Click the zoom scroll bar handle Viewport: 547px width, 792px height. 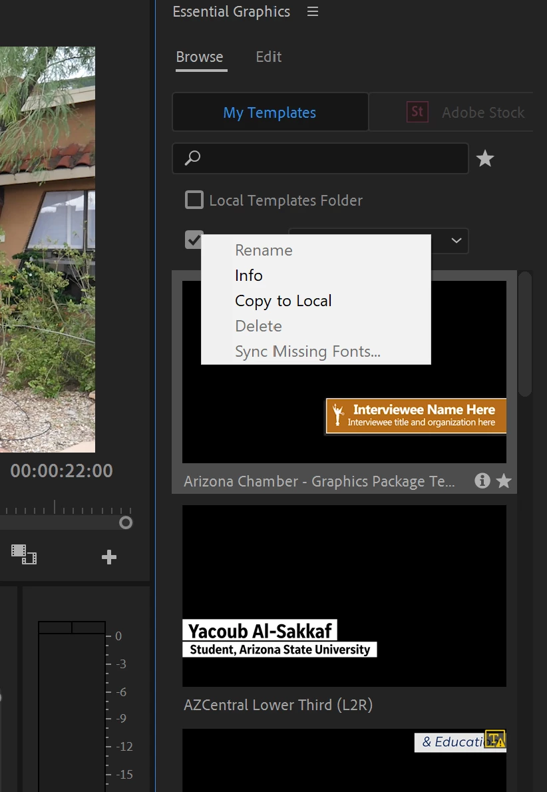point(126,522)
